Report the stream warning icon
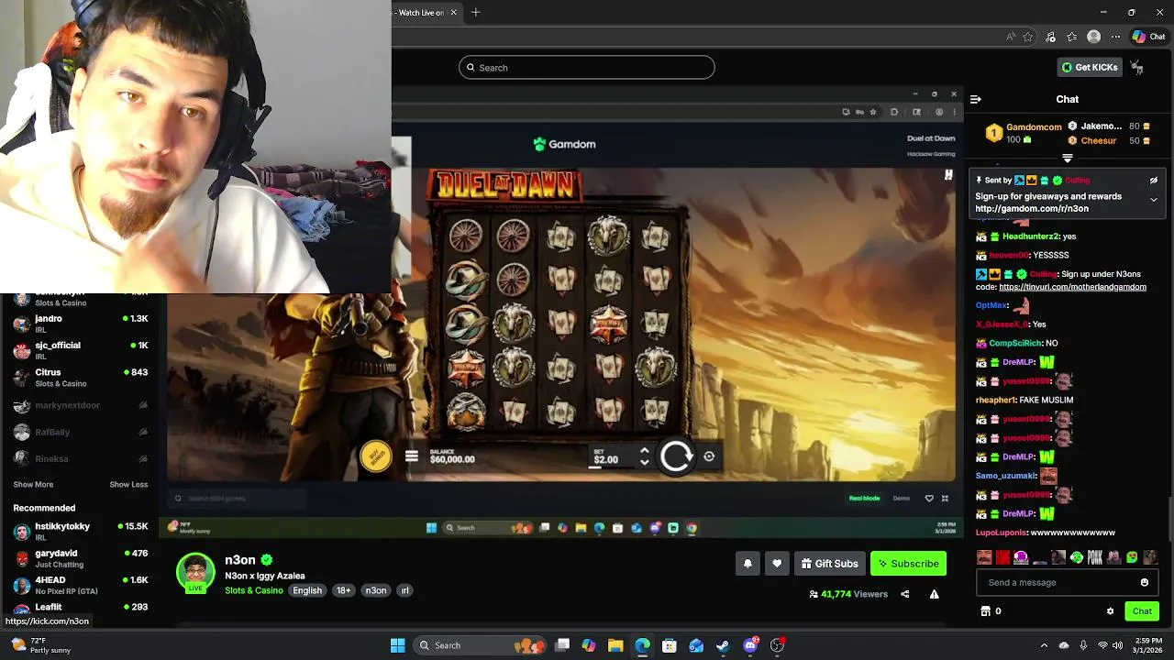This screenshot has height=660, width=1174. (934, 594)
